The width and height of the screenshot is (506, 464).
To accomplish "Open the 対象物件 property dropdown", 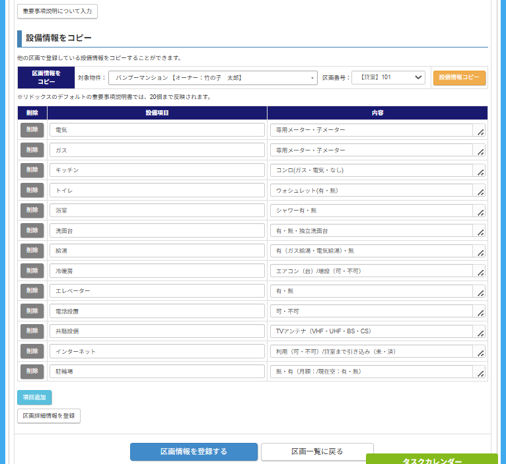I will pos(213,78).
